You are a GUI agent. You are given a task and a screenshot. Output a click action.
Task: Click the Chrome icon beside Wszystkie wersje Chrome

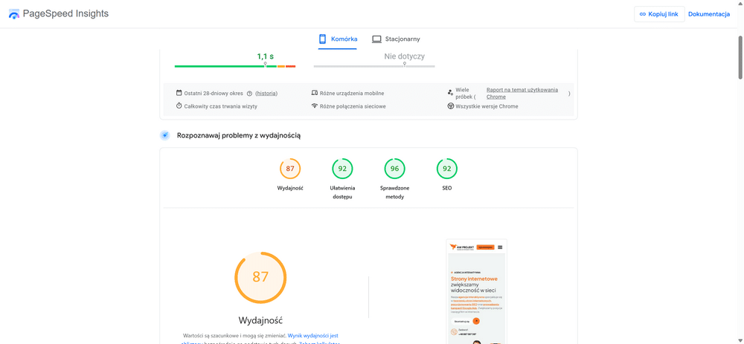[450, 106]
